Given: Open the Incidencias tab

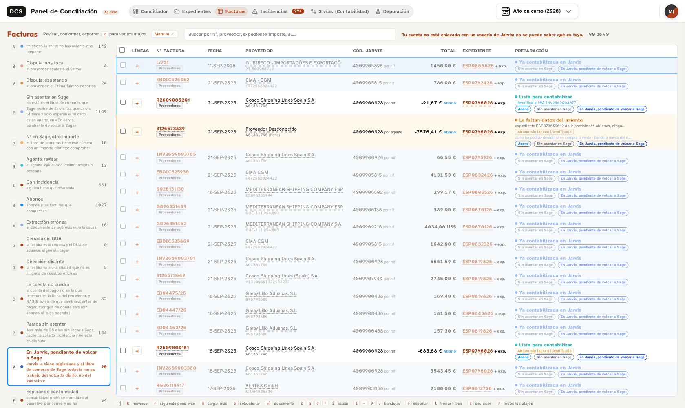Looking at the screenshot, I should coord(278,11).
